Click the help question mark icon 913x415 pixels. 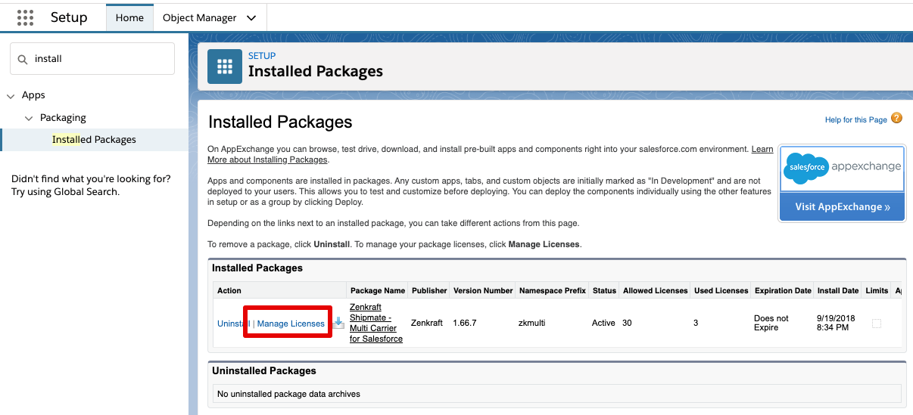click(x=896, y=118)
